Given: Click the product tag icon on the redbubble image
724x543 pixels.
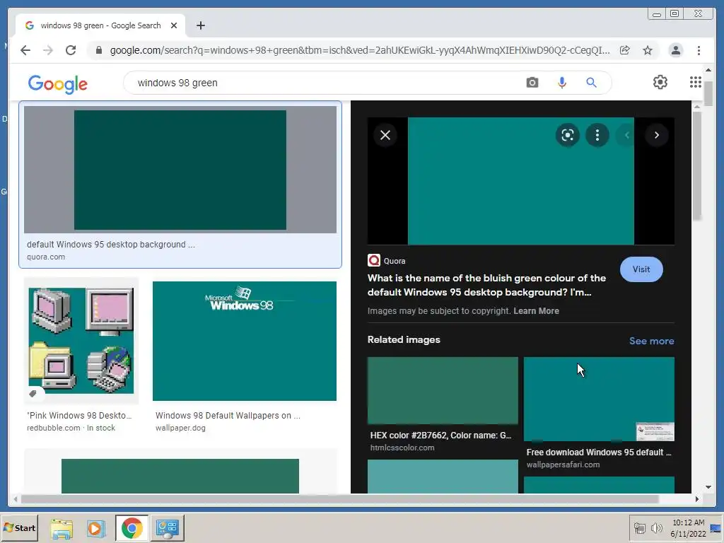Looking at the screenshot, I should (33, 393).
